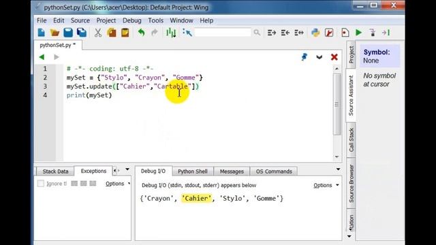Open the Project menu

[106, 20]
